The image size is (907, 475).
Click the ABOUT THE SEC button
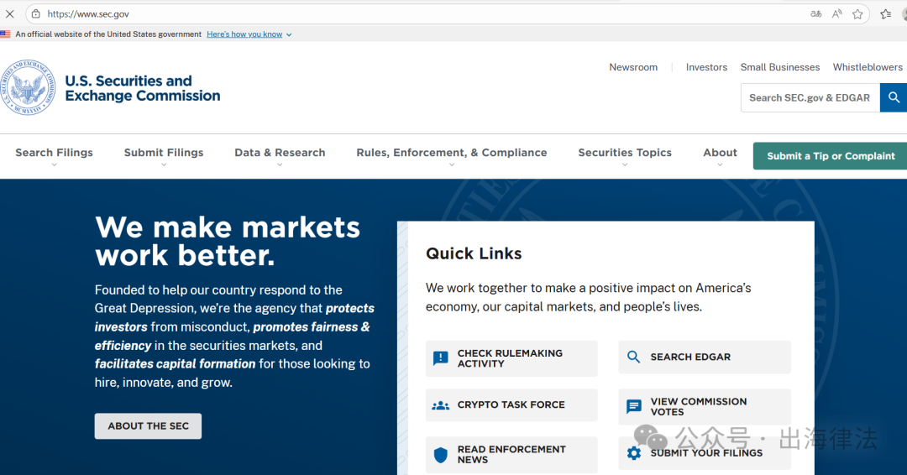pyautogui.click(x=148, y=425)
